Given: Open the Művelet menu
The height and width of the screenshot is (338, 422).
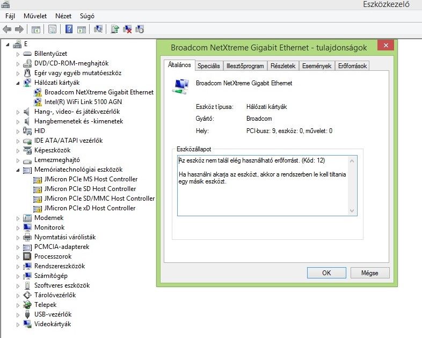Looking at the screenshot, I should [35, 16].
